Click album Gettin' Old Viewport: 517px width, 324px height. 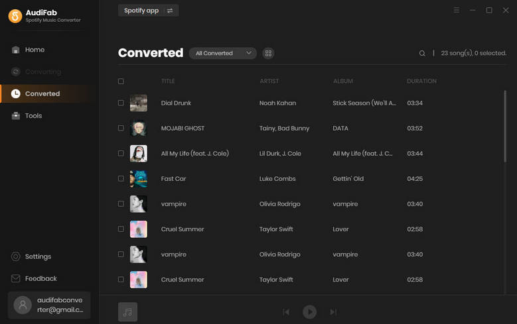tap(348, 178)
